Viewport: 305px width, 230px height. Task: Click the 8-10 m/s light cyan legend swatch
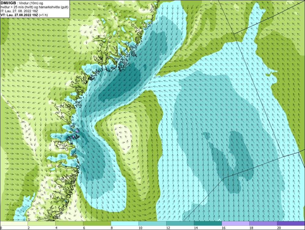[x=125, y=223]
